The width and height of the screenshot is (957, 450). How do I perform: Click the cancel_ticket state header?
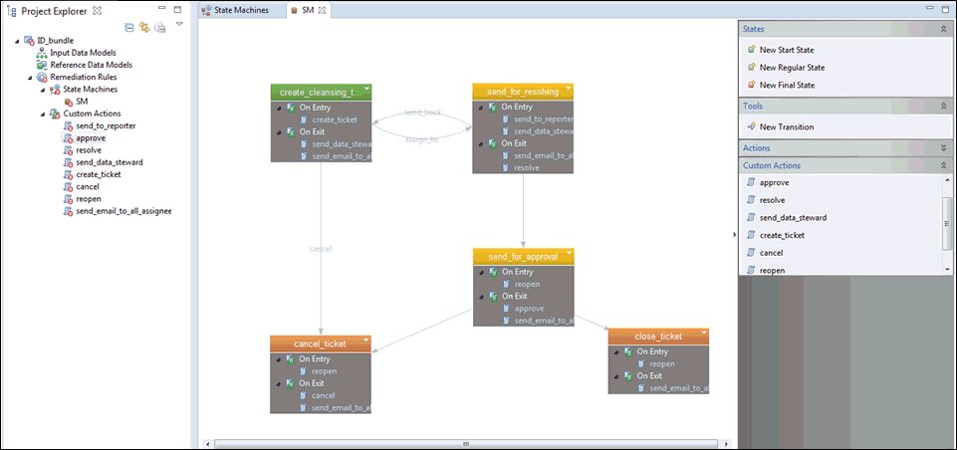pos(321,343)
